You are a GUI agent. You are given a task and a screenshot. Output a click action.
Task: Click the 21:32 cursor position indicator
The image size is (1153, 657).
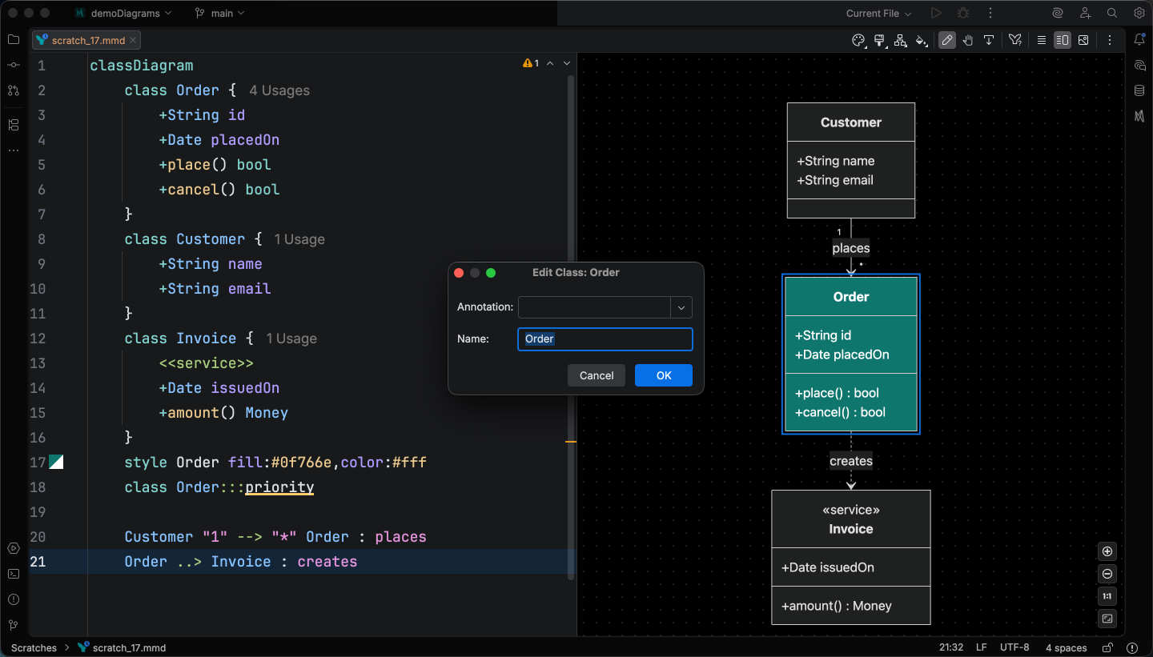950,647
